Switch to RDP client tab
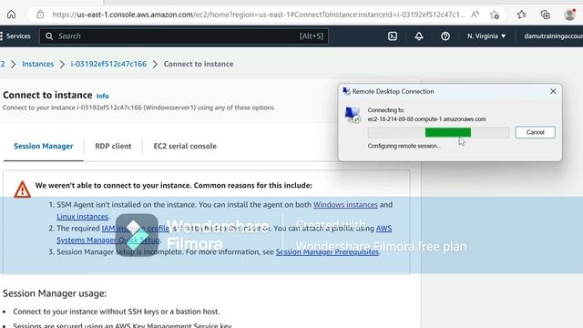 [x=113, y=146]
